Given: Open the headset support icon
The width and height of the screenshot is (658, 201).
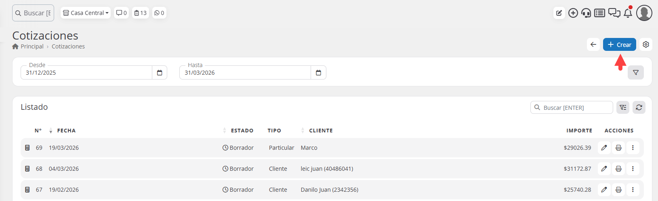Looking at the screenshot, I should (x=586, y=13).
